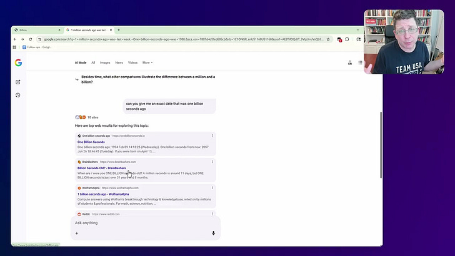Open site information icon in address bar
Viewport: 455px width, 256px height.
[40, 39]
